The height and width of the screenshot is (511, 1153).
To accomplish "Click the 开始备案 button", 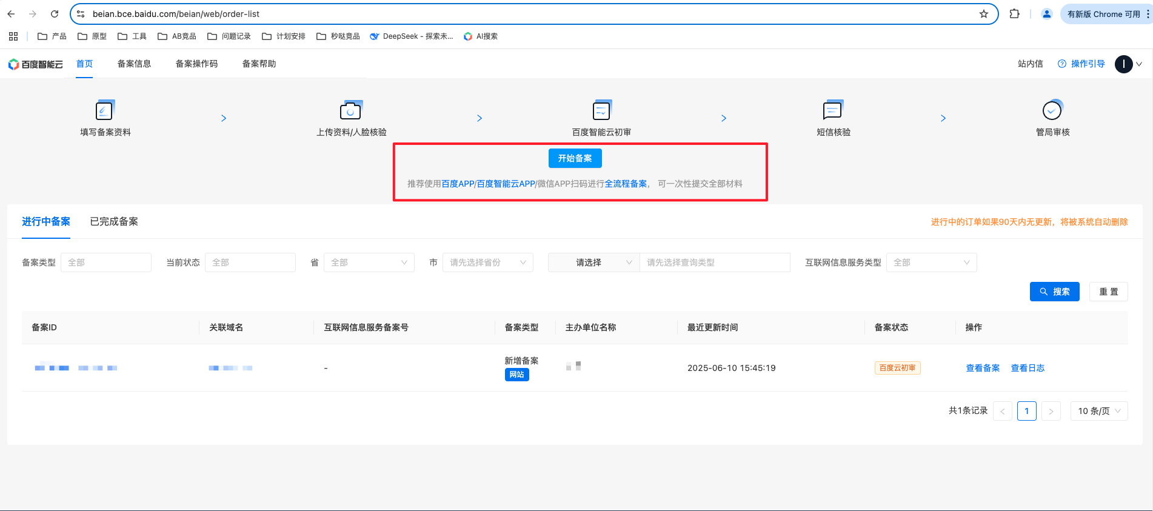I will (x=575, y=158).
